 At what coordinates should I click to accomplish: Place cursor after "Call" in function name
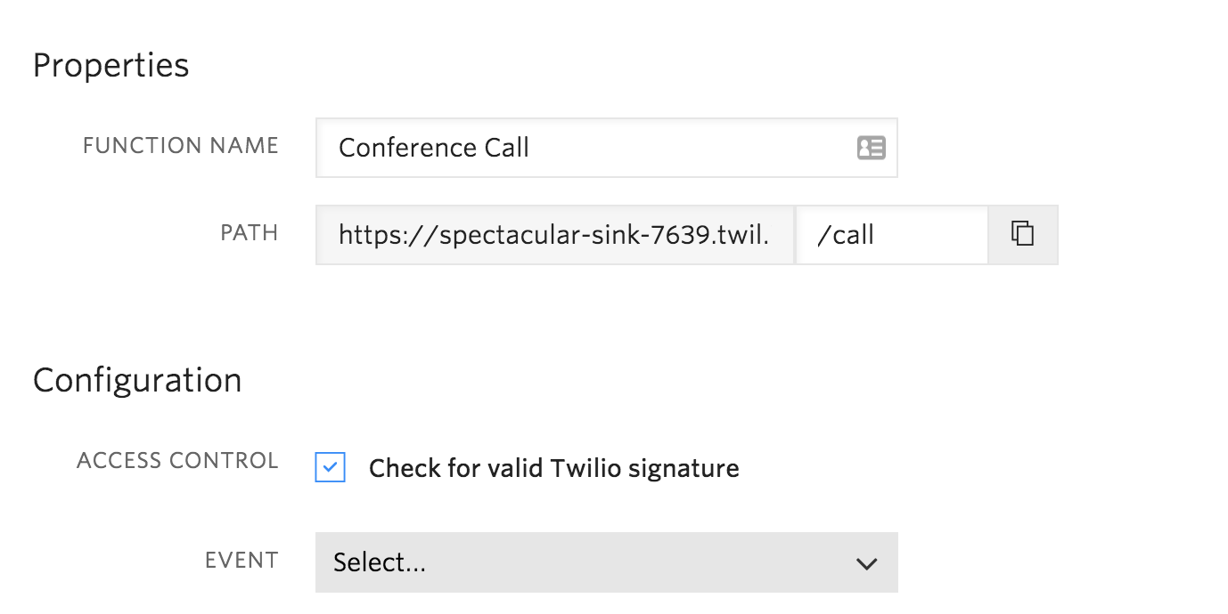[x=532, y=148]
